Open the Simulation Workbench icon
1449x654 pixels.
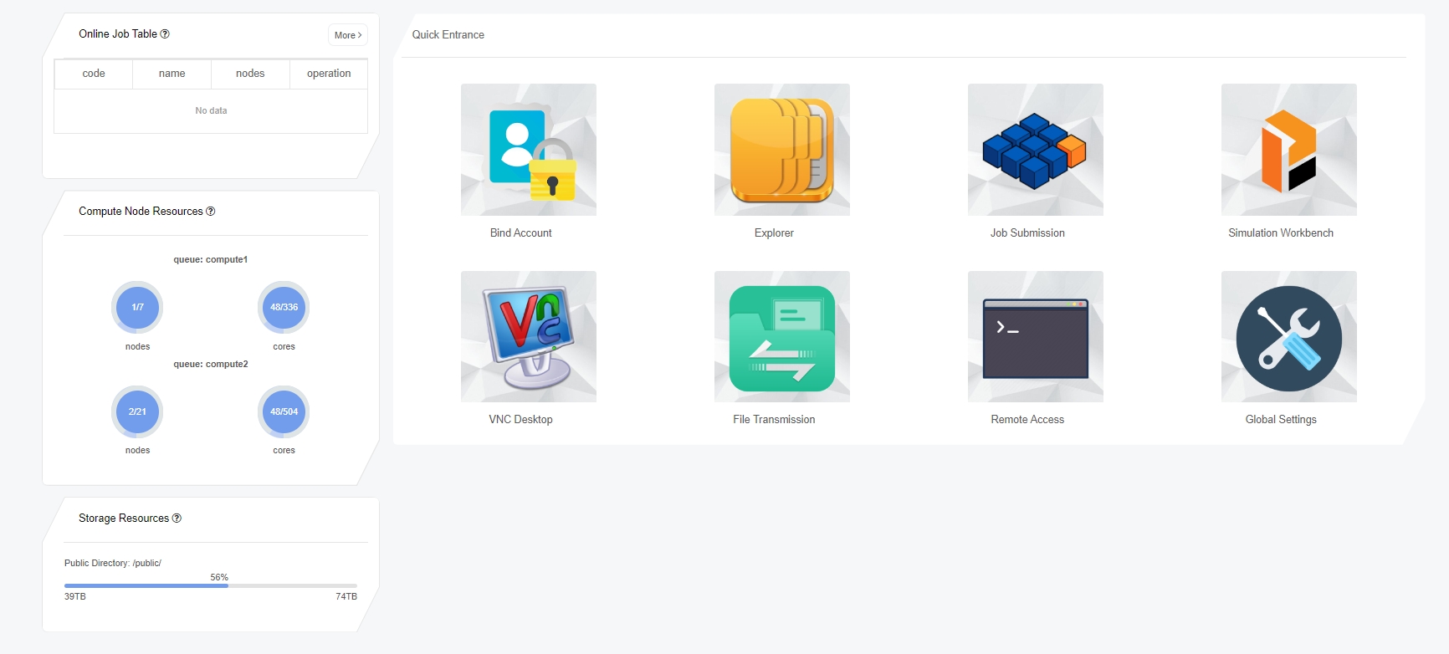[x=1289, y=150]
